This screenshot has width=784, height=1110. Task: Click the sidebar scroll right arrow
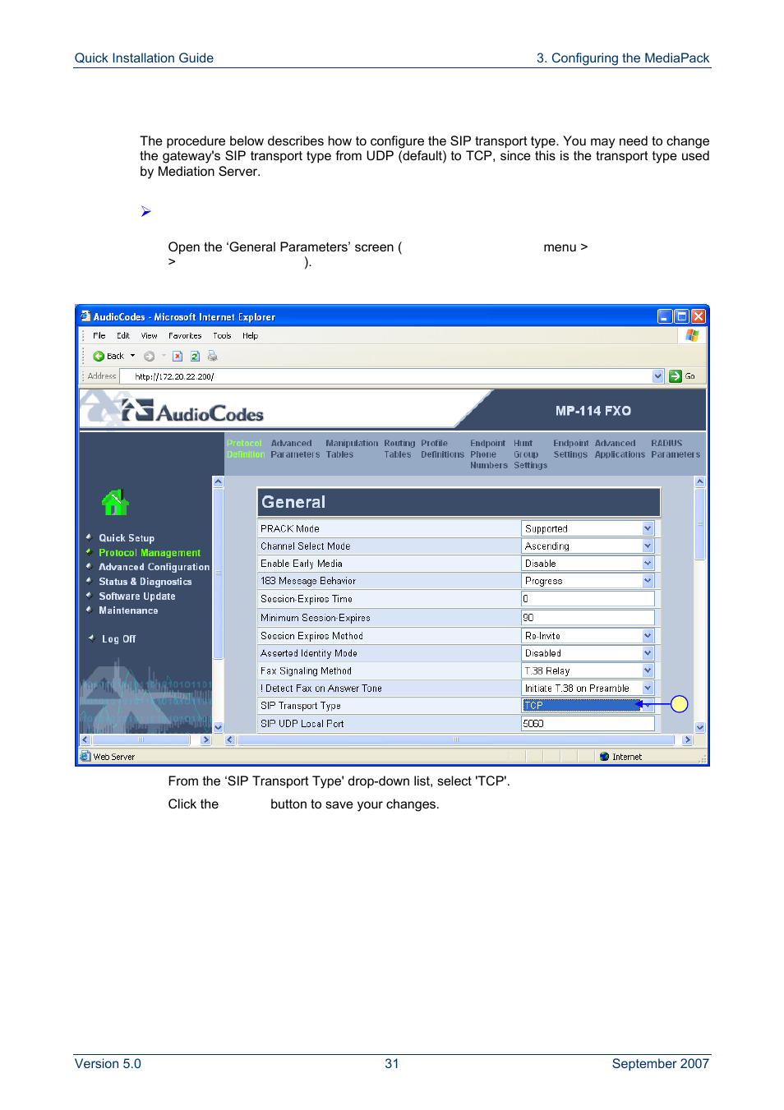click(x=206, y=739)
